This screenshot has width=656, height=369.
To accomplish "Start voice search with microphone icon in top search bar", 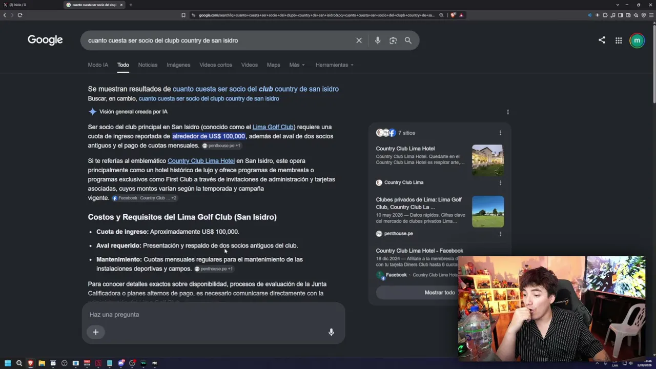I will tap(378, 40).
